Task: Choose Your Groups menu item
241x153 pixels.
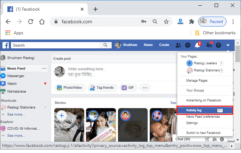Action: 195,90
